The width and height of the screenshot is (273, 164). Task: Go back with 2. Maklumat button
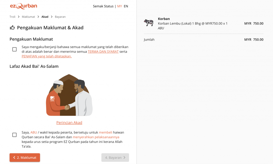click(x=25, y=158)
